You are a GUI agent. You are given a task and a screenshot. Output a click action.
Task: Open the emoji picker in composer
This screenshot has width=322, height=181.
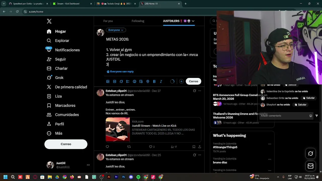pos(134,81)
